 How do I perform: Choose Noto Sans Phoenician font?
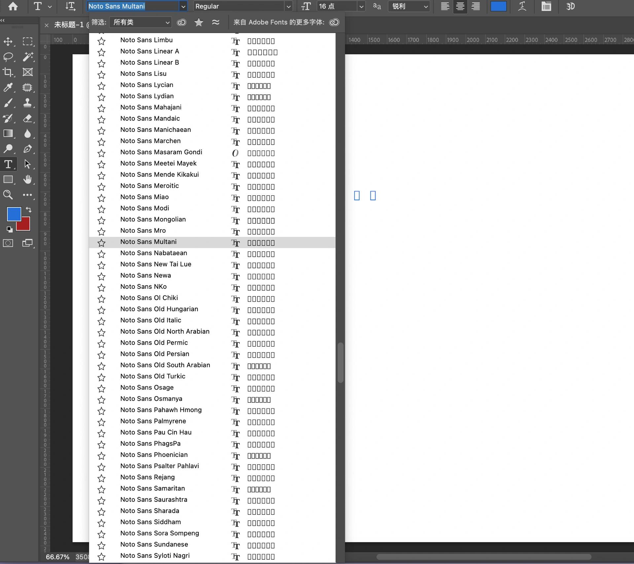click(x=212, y=455)
